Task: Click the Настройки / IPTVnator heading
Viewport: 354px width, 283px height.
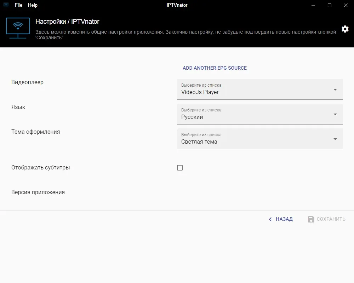Action: tap(67, 22)
